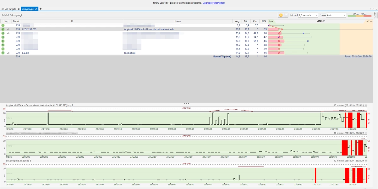The width and height of the screenshot is (378, 189).
Task: Click the 8.8.8.8 / dns.google target address field
Action: pos(13,15)
